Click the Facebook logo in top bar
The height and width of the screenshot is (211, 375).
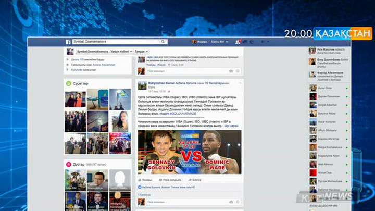click(x=68, y=42)
